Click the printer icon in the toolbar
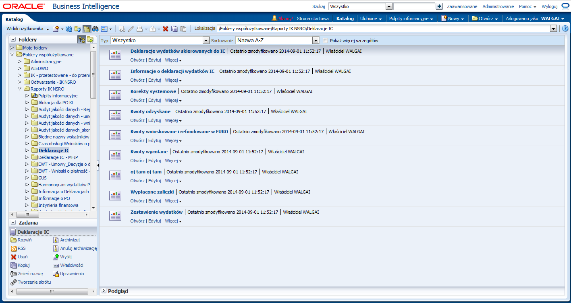The height and width of the screenshot is (303, 571). point(139,29)
